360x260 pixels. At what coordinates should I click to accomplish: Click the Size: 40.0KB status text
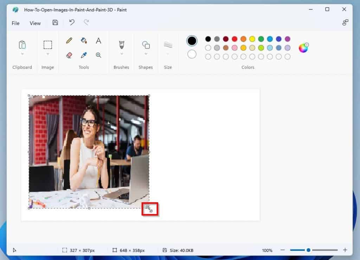click(181, 250)
